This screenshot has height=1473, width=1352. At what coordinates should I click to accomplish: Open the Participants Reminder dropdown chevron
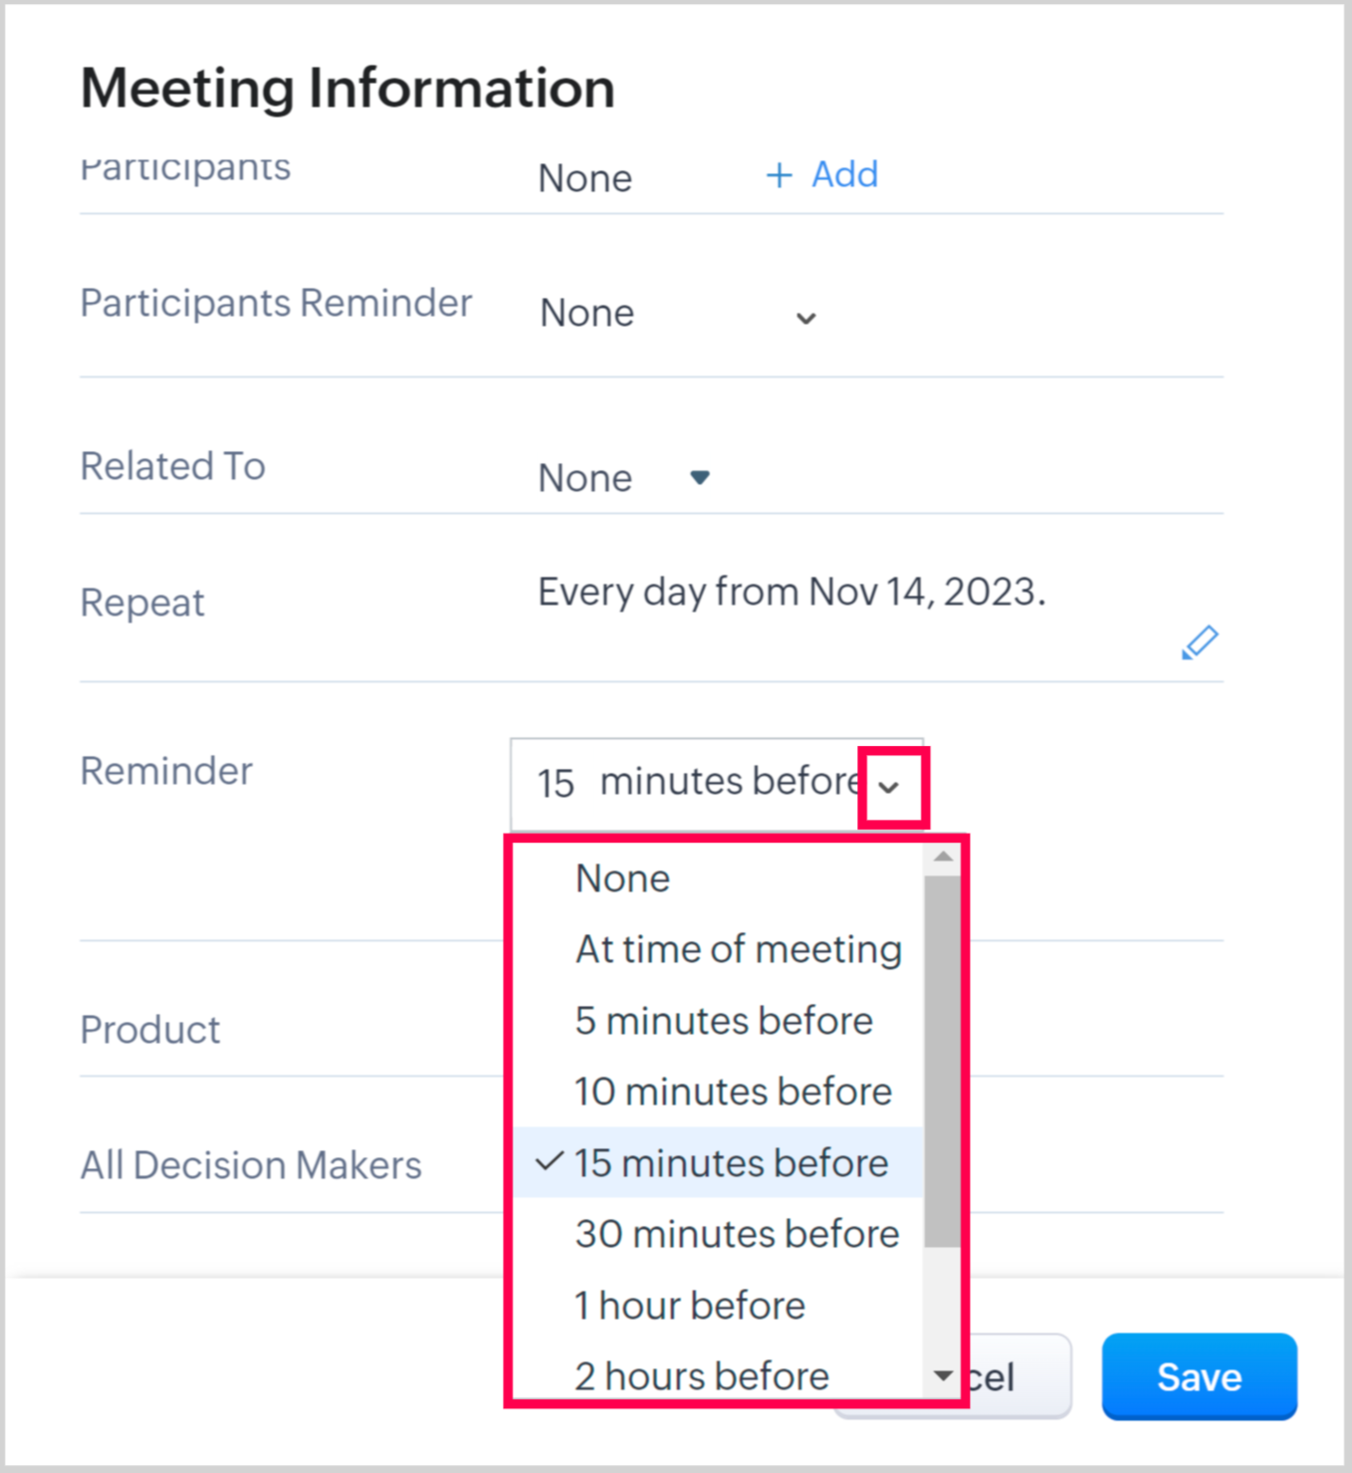coord(805,318)
